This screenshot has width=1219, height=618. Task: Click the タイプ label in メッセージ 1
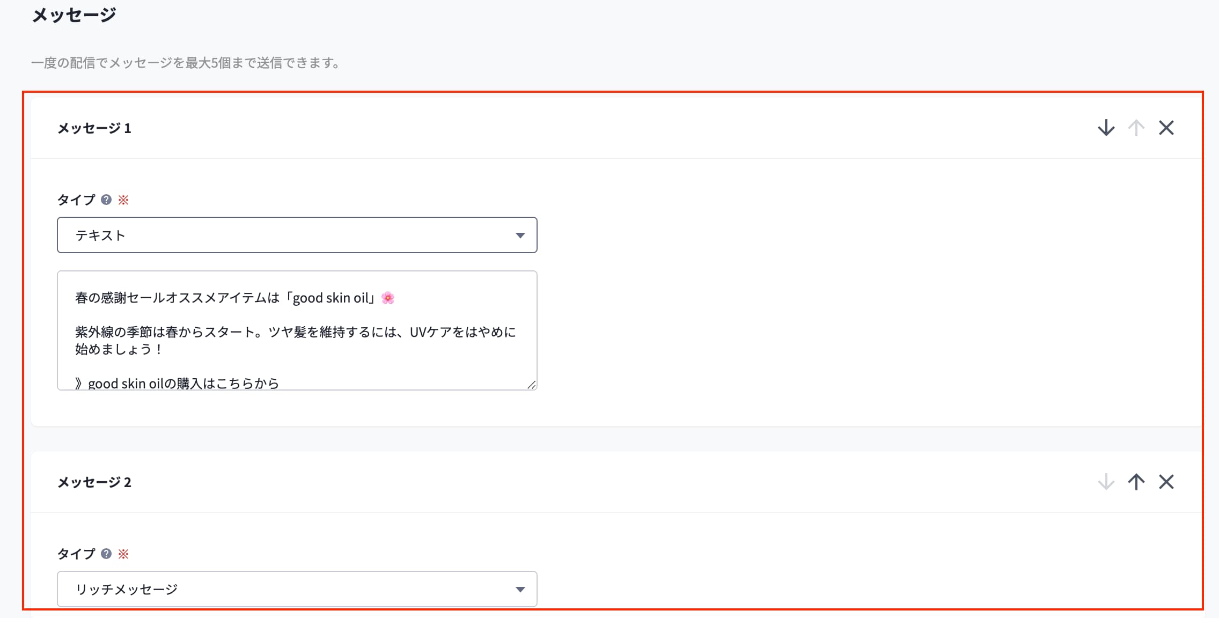pos(76,200)
